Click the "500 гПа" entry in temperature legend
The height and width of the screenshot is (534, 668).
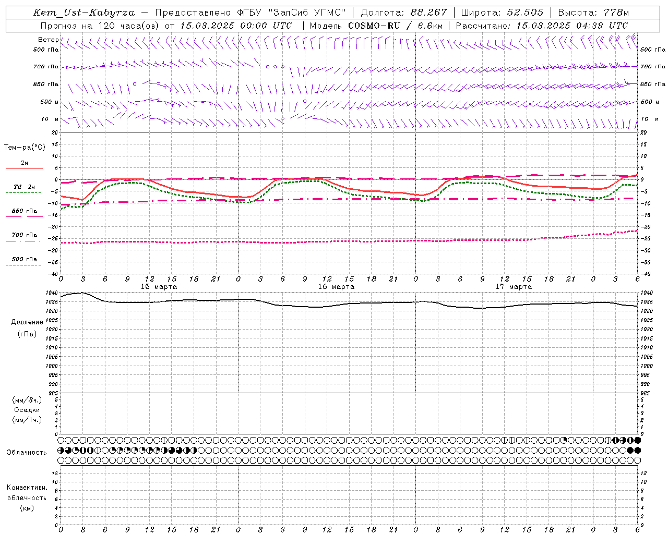(25, 259)
